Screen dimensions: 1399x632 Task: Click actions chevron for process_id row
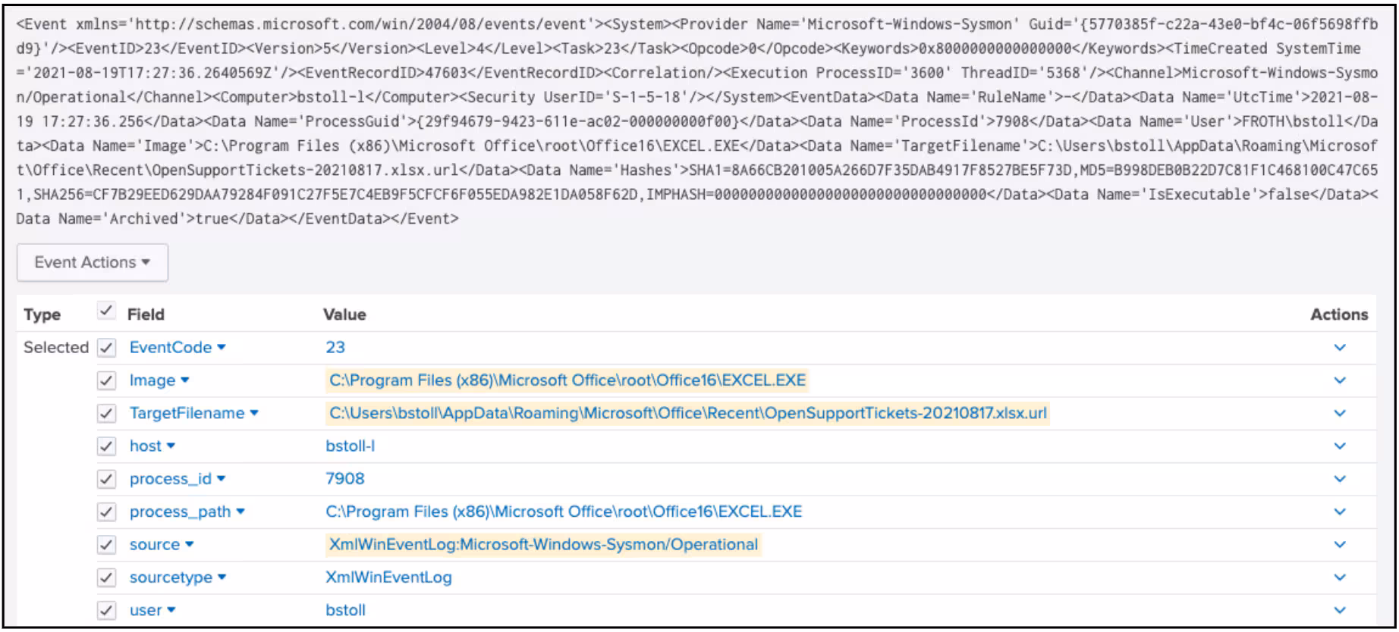(1339, 479)
